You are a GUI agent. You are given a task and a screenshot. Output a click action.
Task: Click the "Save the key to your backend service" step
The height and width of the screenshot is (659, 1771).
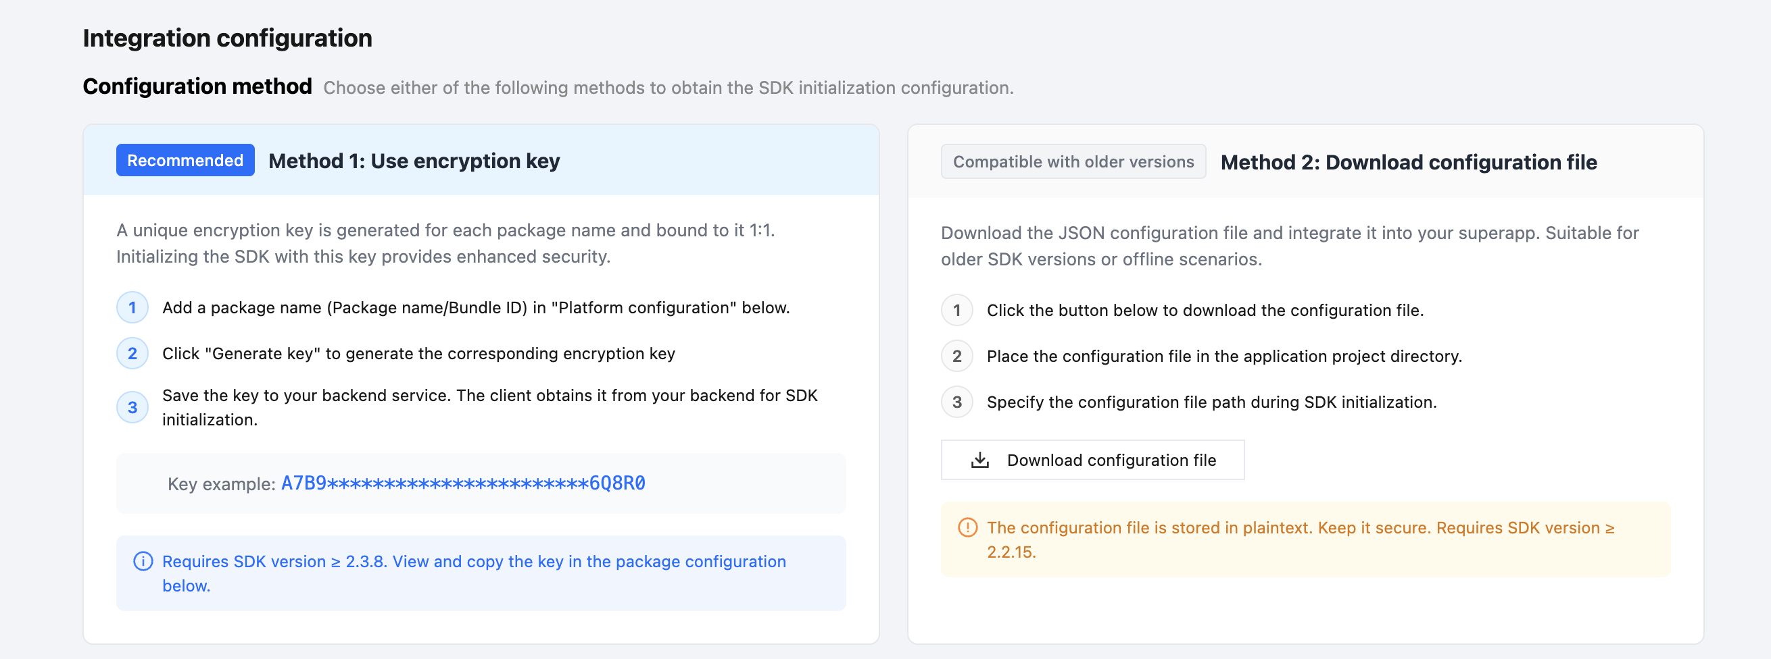point(489,408)
